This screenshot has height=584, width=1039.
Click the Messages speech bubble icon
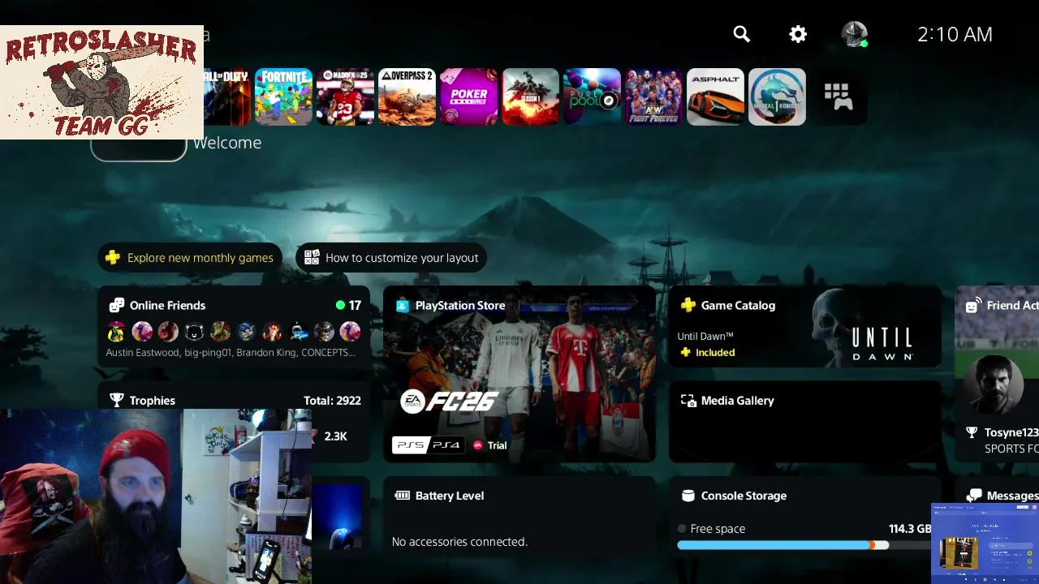pos(972,496)
